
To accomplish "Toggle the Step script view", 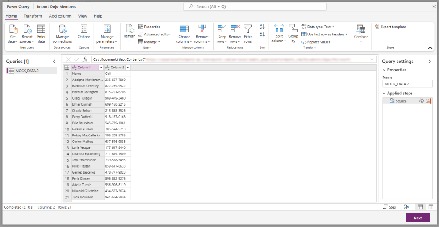I will pos(389,207).
